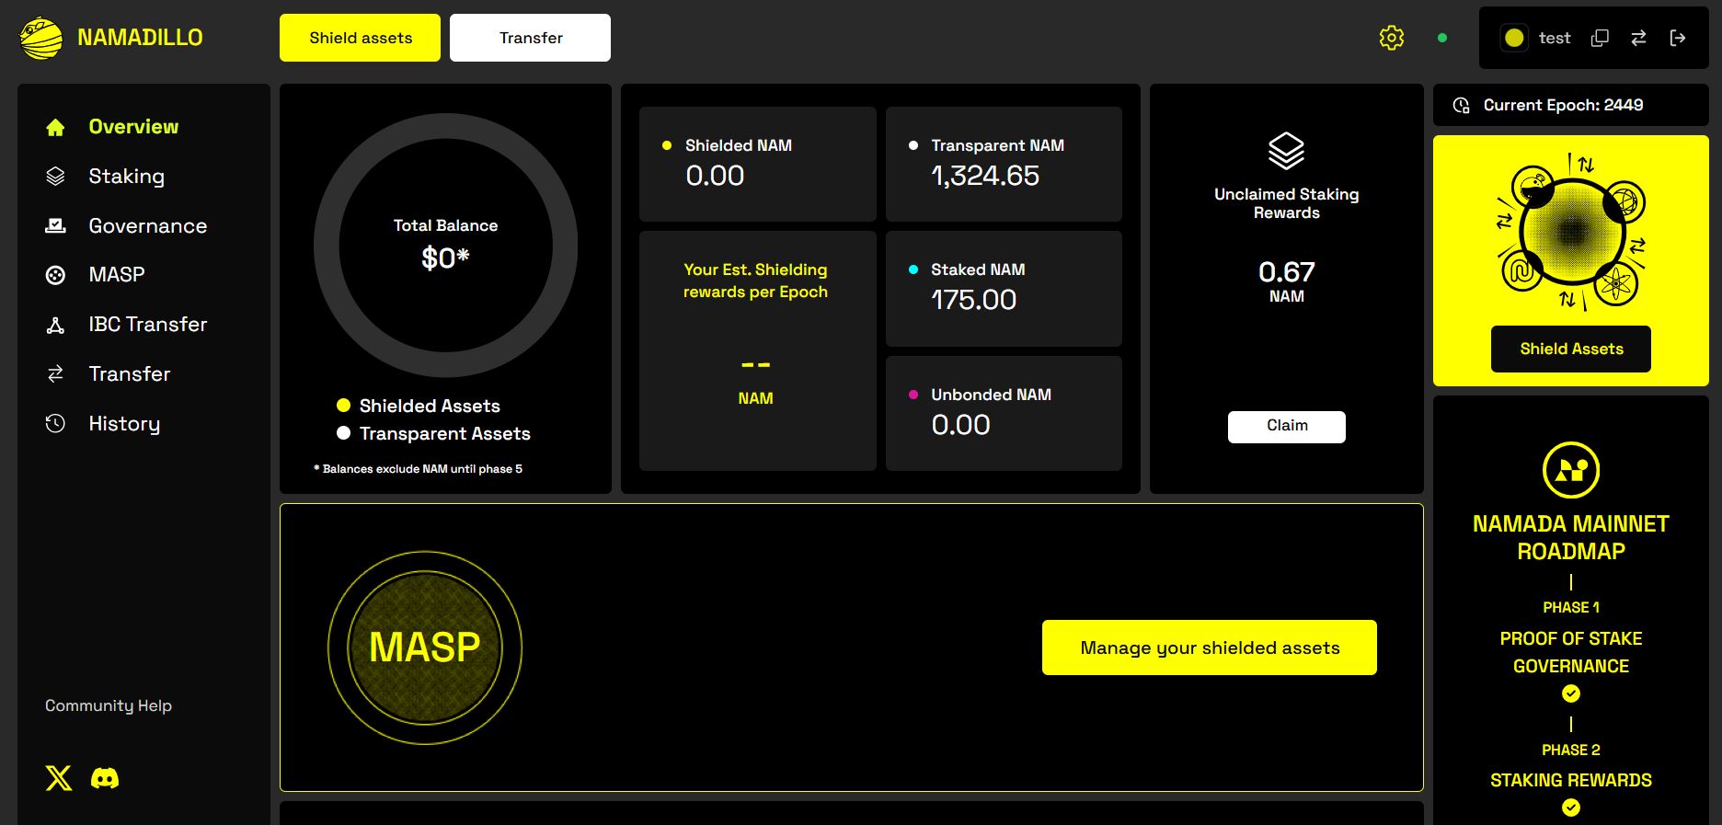Click the logout icon in header
Image resolution: width=1722 pixels, height=825 pixels.
[x=1678, y=38]
